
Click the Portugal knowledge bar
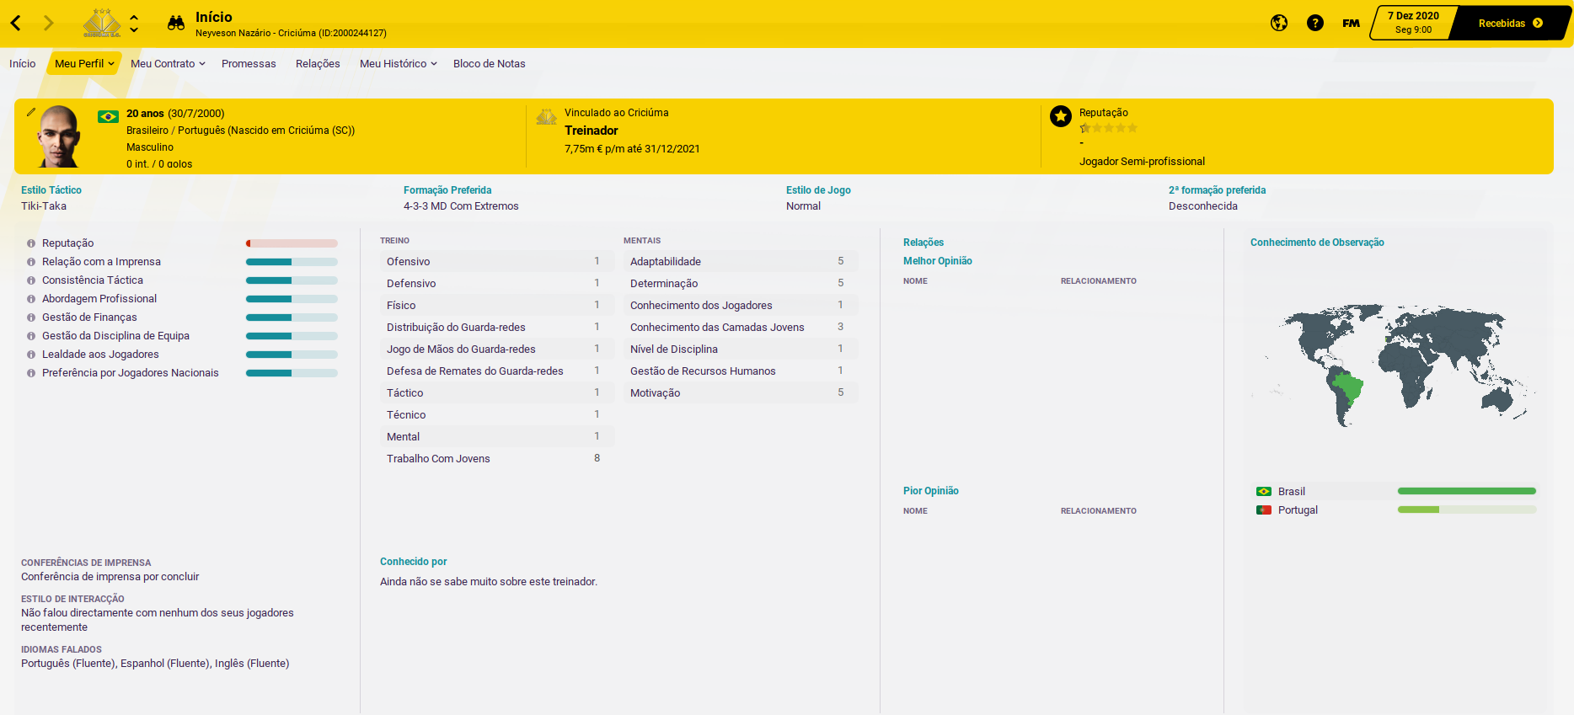[x=1466, y=510]
